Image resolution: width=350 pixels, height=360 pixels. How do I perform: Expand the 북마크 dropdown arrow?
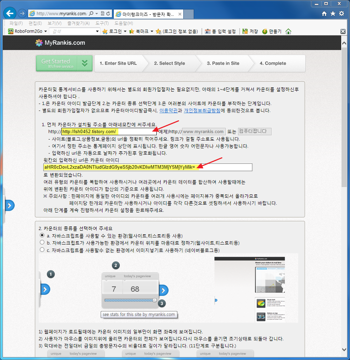(x=152, y=32)
